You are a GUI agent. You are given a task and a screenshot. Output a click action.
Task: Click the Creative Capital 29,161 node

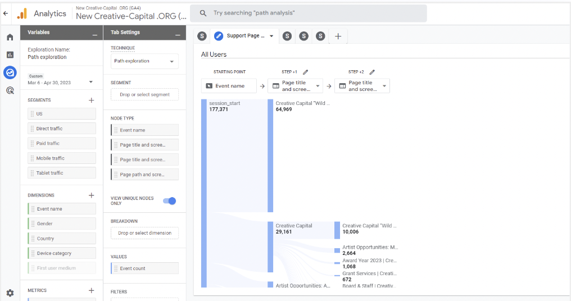click(270, 247)
